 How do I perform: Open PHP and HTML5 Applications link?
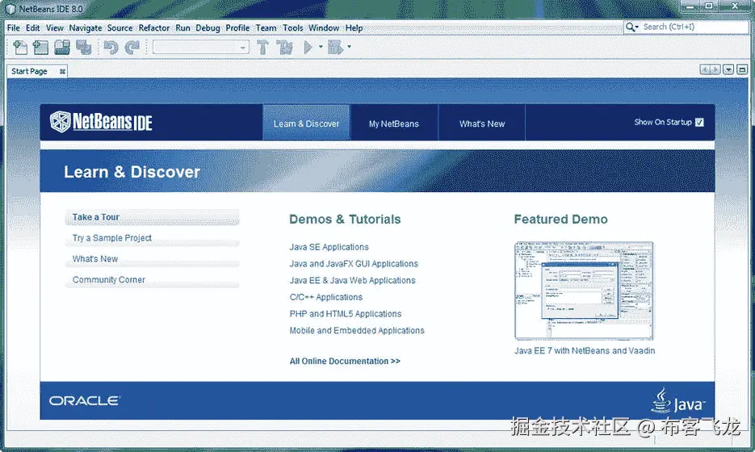point(346,314)
